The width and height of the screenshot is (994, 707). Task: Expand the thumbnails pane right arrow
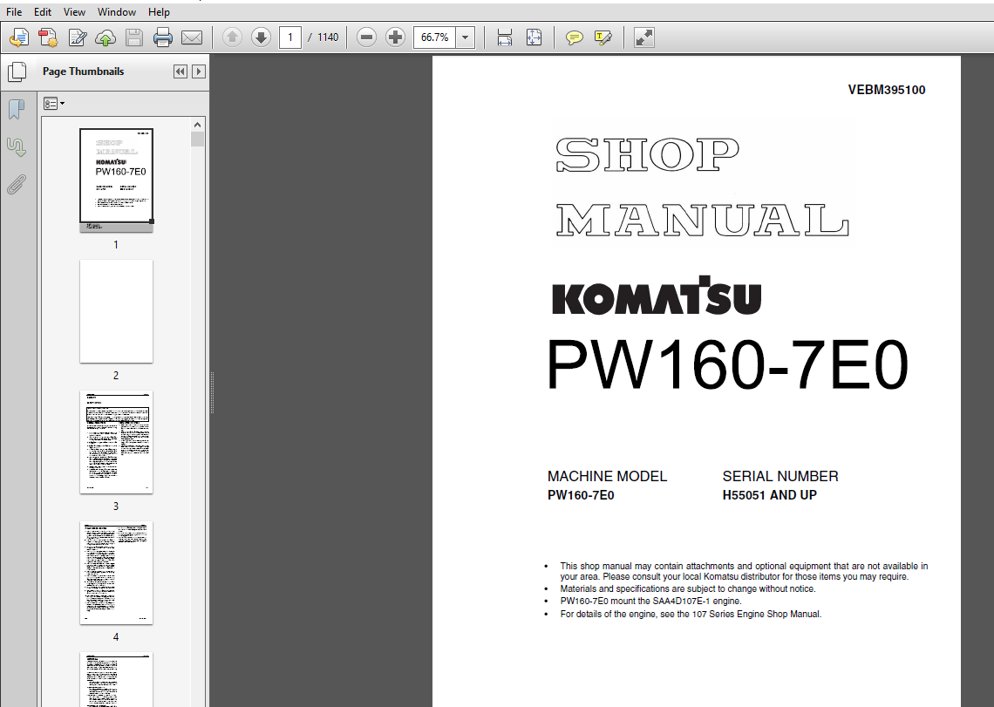pos(199,71)
